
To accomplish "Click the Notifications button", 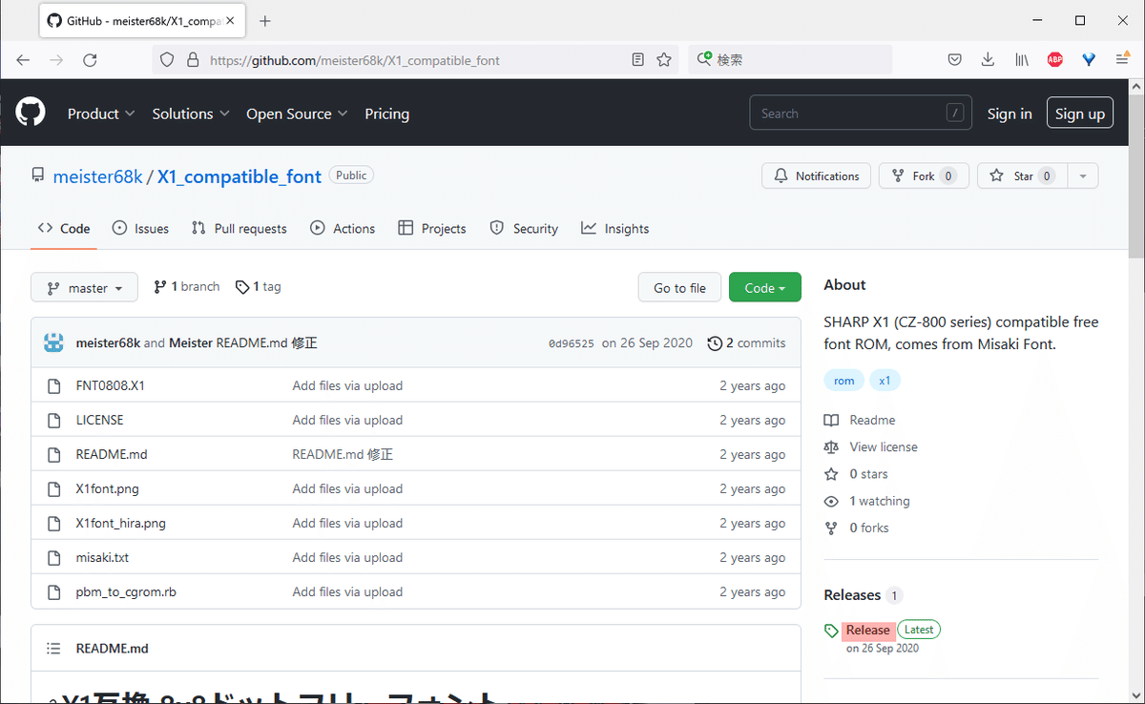I will (x=817, y=176).
